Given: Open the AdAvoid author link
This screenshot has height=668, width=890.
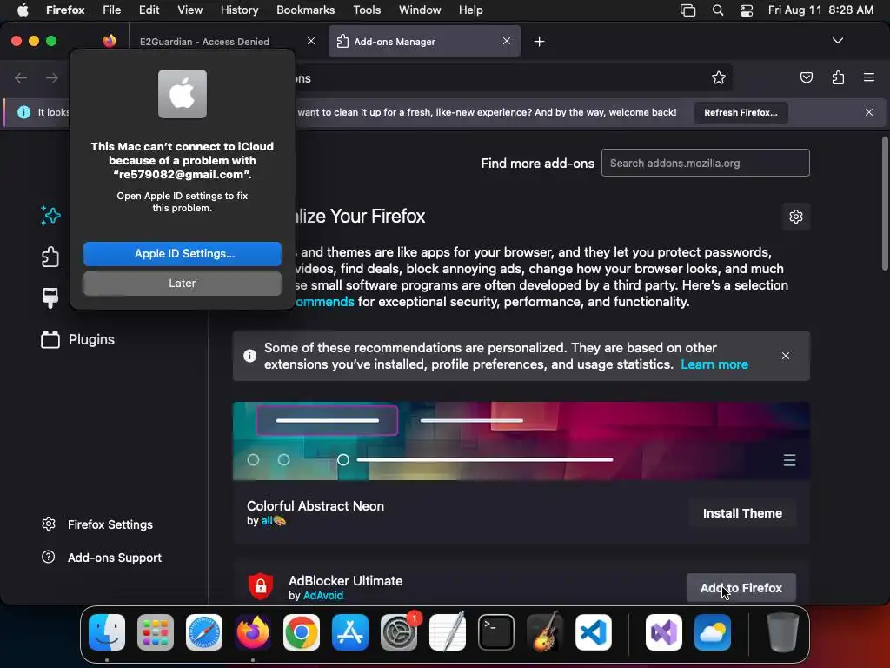Looking at the screenshot, I should pos(323,595).
